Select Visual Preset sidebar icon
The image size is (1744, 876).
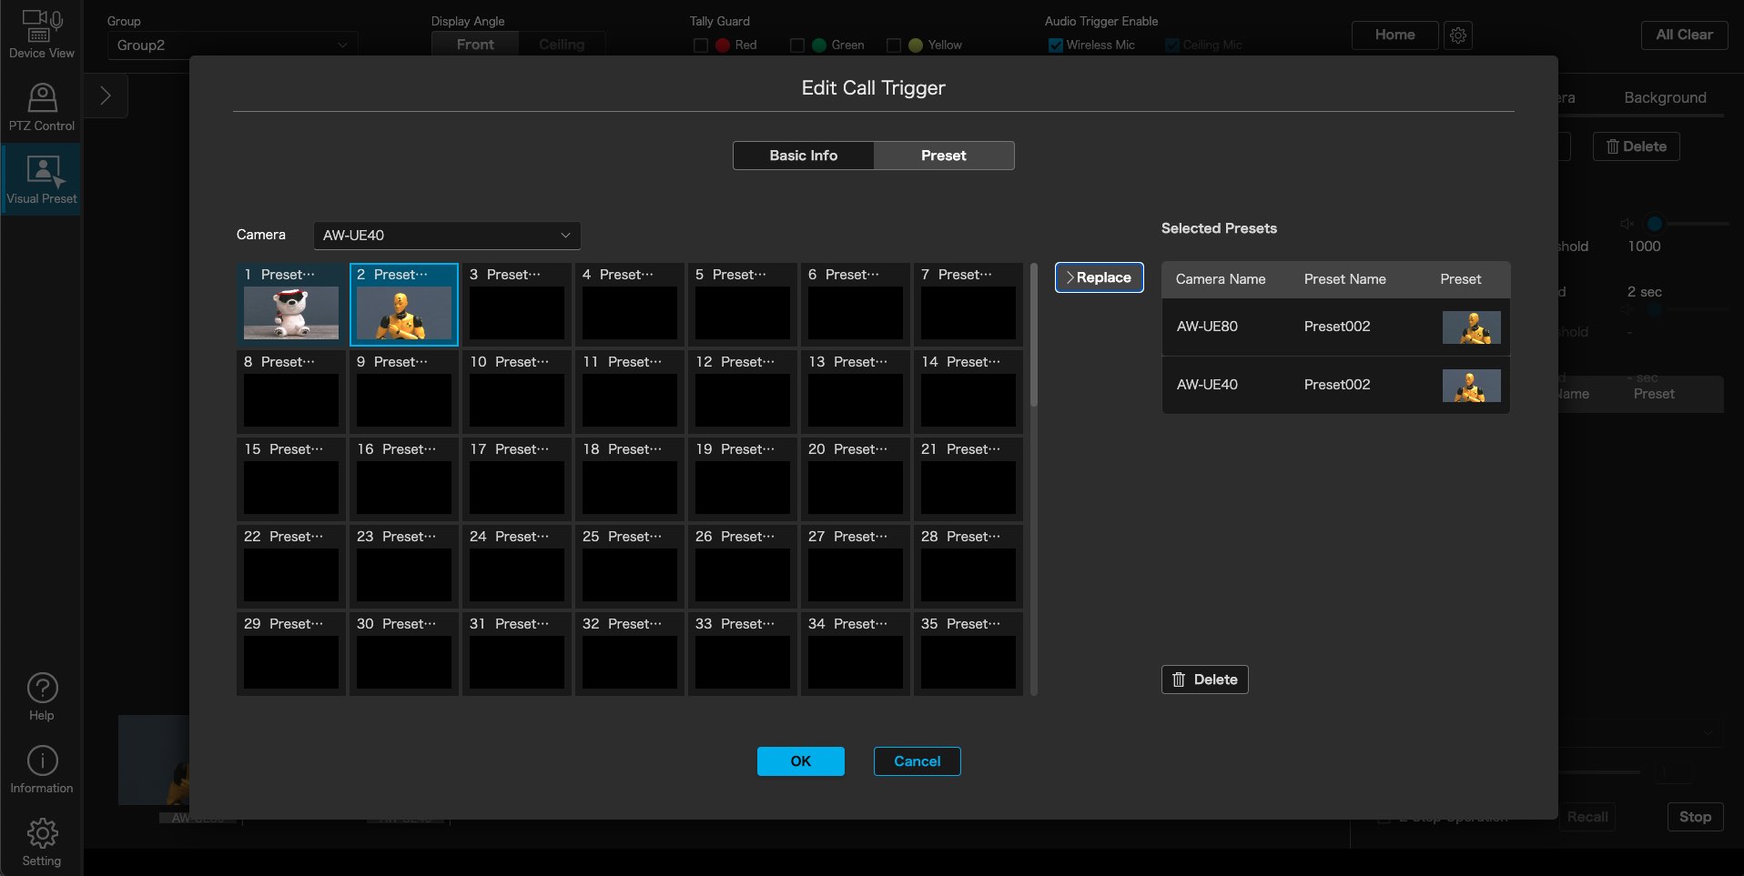pyautogui.click(x=41, y=179)
